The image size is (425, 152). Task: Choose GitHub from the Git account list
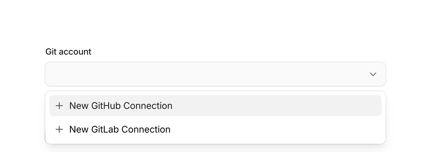121,106
